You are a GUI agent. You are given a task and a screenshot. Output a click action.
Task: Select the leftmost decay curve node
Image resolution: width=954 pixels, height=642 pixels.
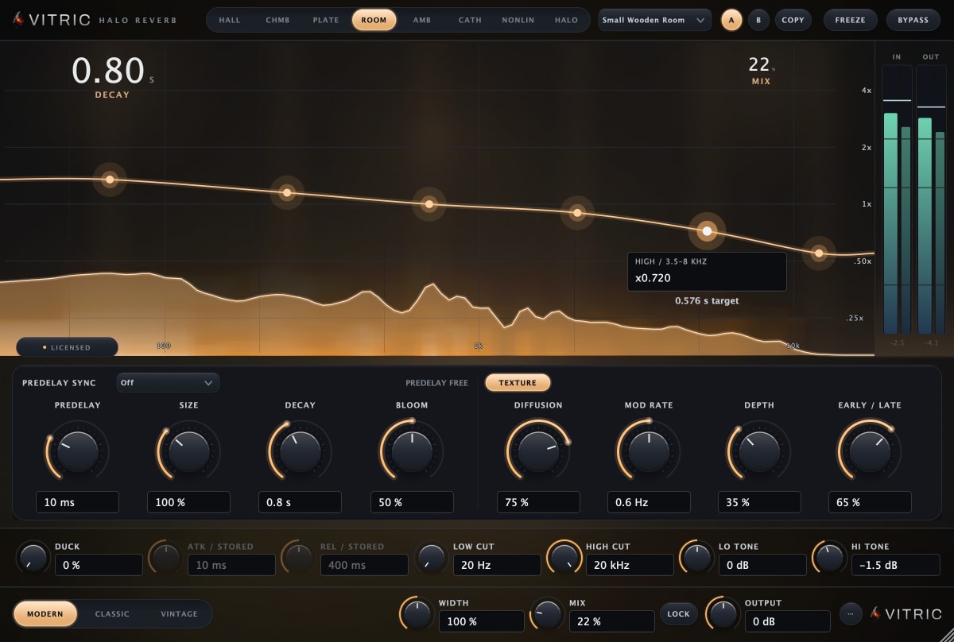pos(110,180)
